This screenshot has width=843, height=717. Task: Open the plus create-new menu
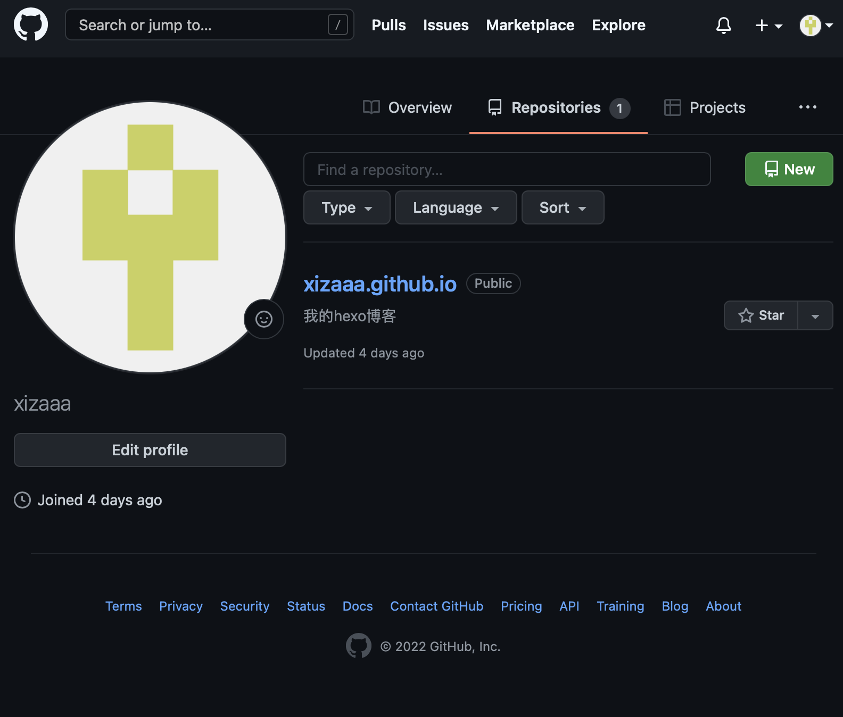(768, 25)
